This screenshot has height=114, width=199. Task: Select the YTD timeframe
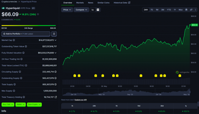click(x=169, y=10)
